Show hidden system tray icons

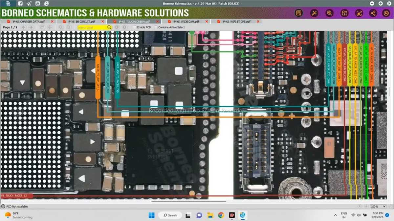point(335,215)
